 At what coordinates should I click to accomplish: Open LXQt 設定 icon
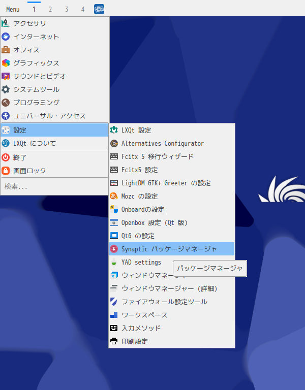click(114, 130)
